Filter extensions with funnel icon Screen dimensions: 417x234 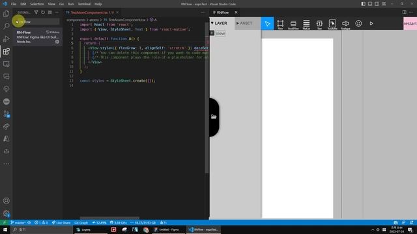(x=36, y=12)
